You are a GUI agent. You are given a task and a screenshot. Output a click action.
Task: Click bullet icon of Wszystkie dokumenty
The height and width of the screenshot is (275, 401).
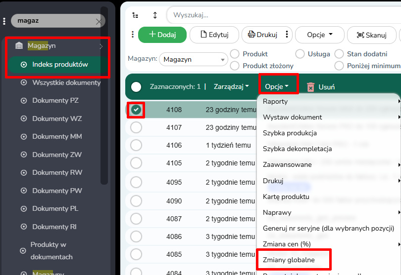24,82
